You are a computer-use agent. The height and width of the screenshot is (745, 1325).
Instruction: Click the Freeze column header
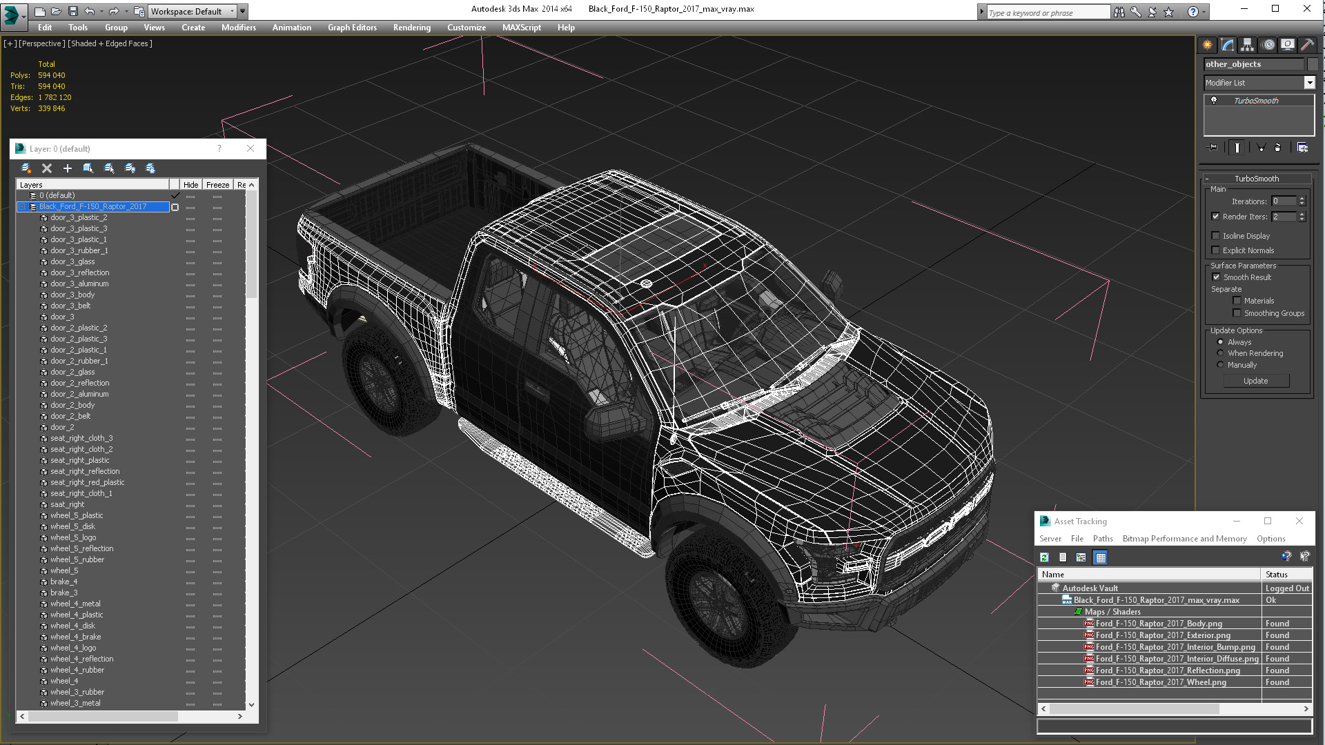[218, 185]
